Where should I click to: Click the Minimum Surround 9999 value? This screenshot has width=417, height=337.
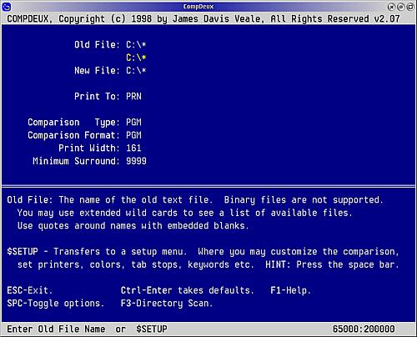[x=136, y=161]
